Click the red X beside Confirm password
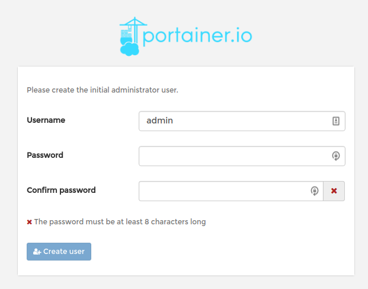368x289 pixels. pyautogui.click(x=334, y=191)
